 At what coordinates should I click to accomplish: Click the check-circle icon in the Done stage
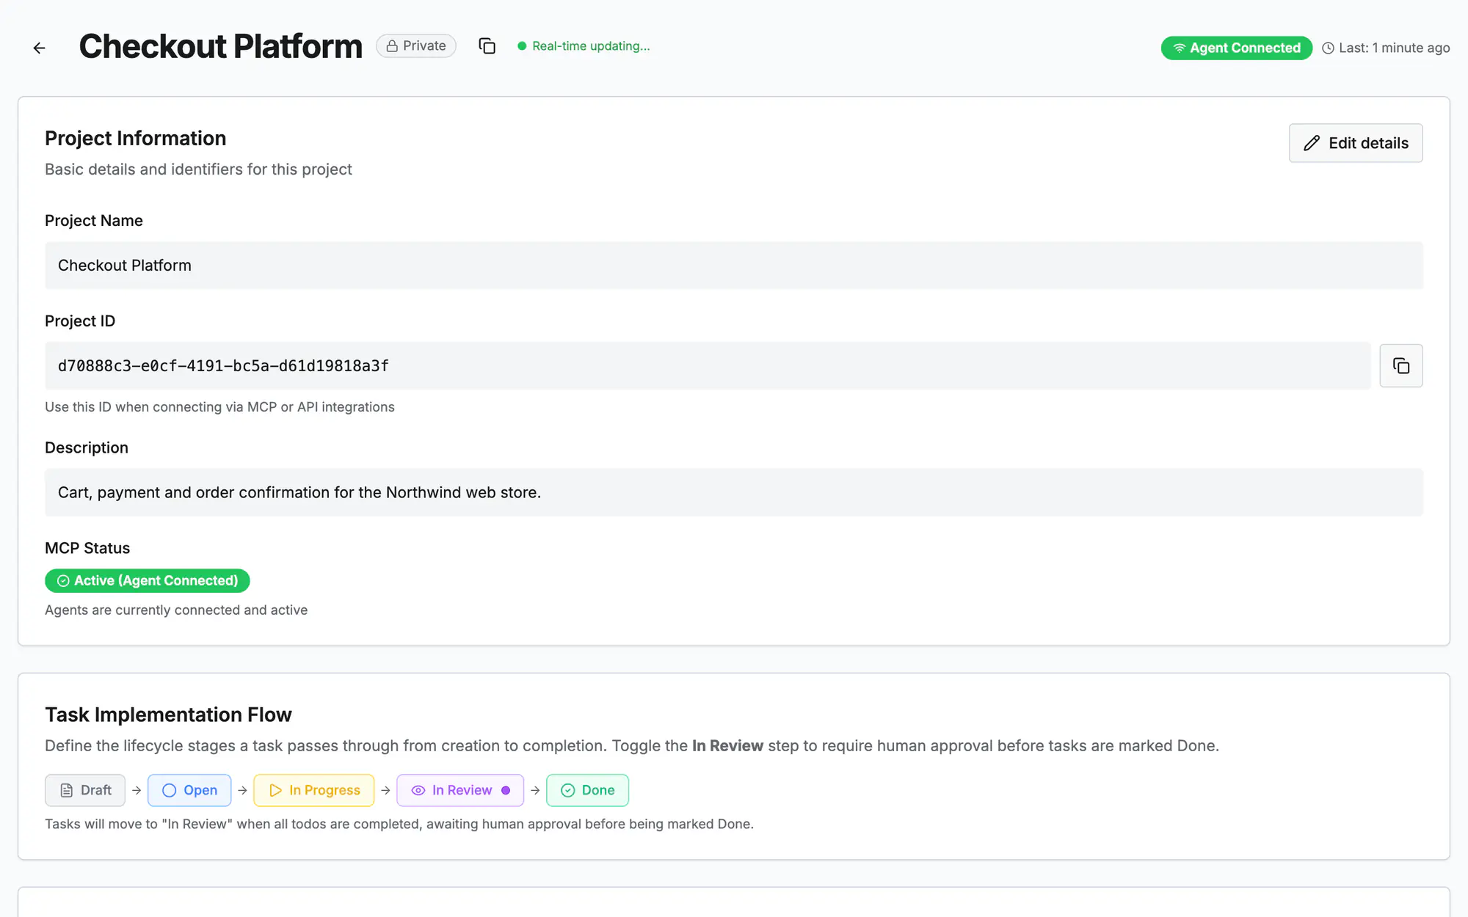click(567, 790)
